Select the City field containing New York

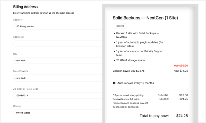[x=58, y=60]
